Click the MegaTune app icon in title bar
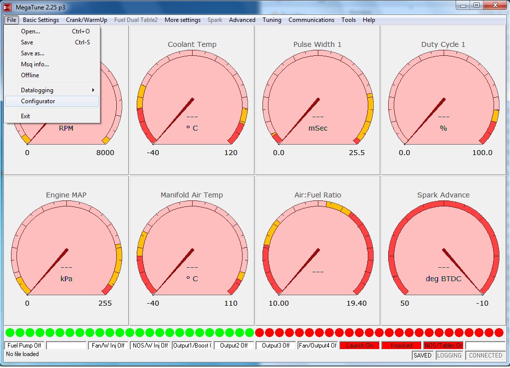 click(x=7, y=6)
